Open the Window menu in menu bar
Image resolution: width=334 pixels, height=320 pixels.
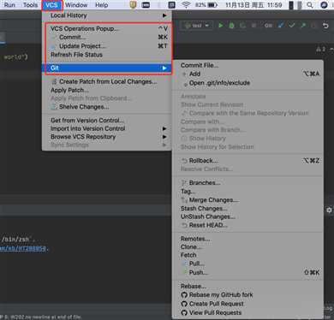pos(76,5)
